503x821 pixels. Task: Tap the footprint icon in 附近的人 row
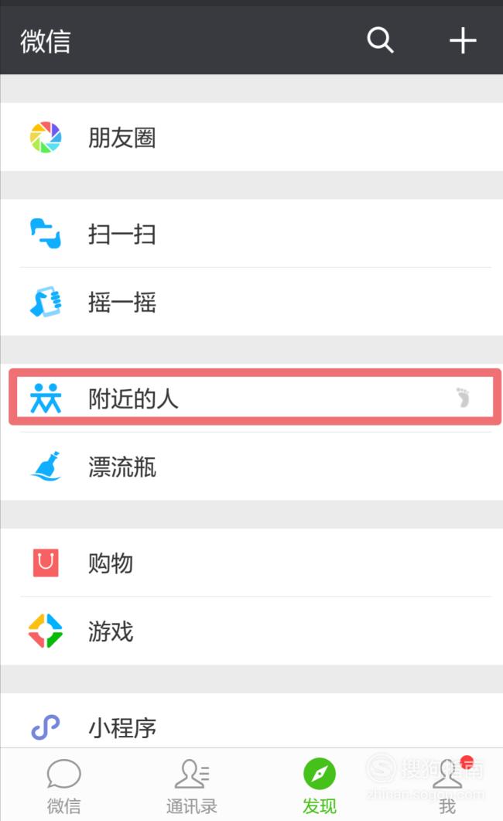pyautogui.click(x=463, y=398)
